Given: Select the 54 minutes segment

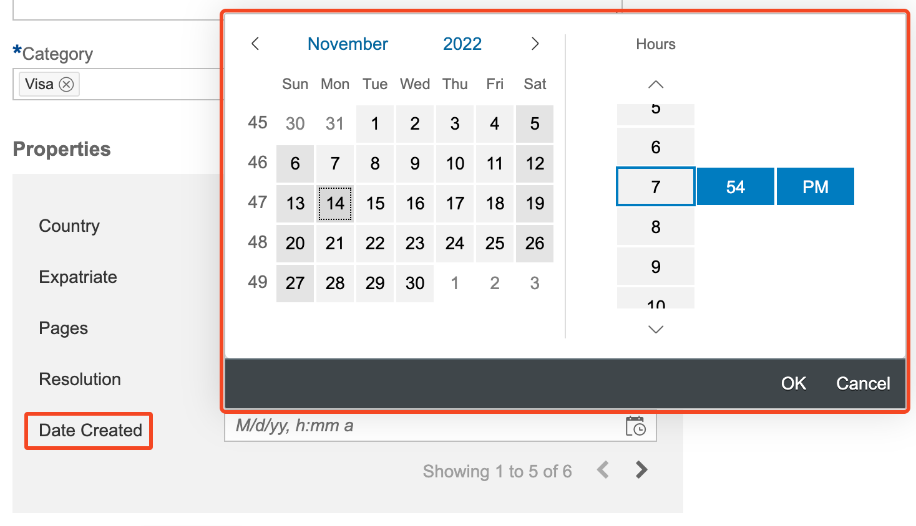Looking at the screenshot, I should pos(735,187).
